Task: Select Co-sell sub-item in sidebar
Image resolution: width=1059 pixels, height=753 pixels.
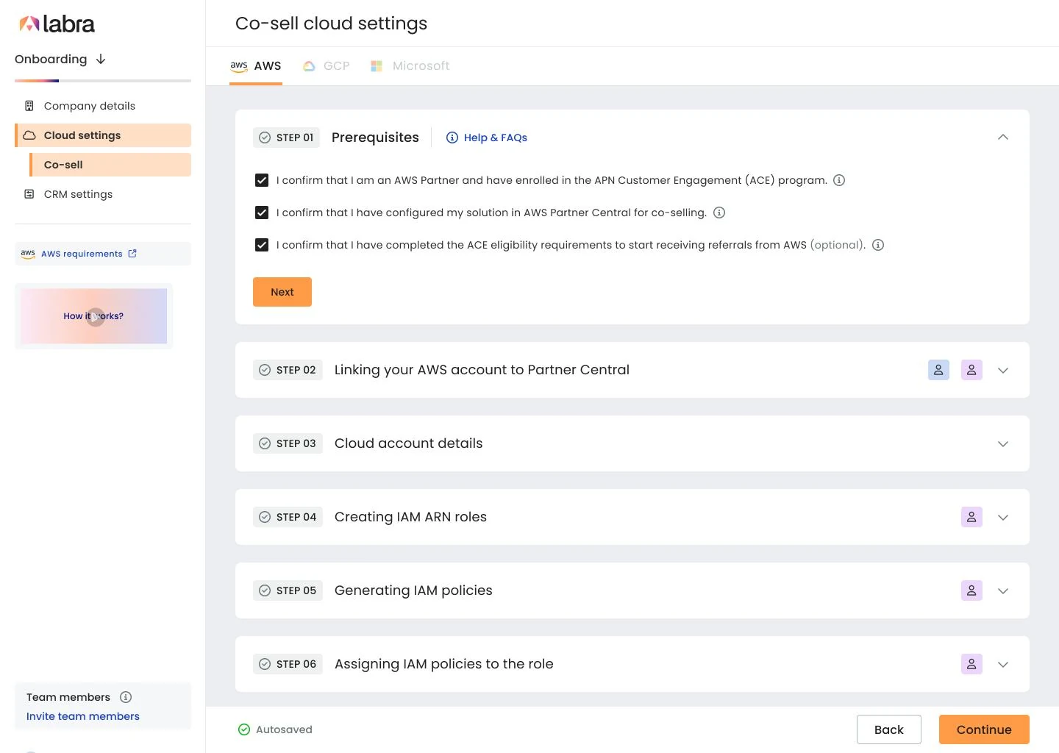Action: [x=110, y=165]
